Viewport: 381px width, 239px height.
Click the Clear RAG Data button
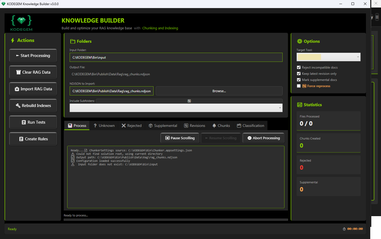[x=33, y=72]
